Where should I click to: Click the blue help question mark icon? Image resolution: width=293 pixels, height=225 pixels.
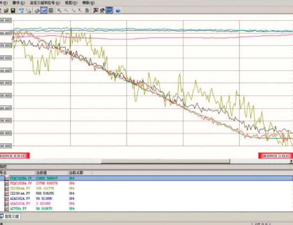118,10
